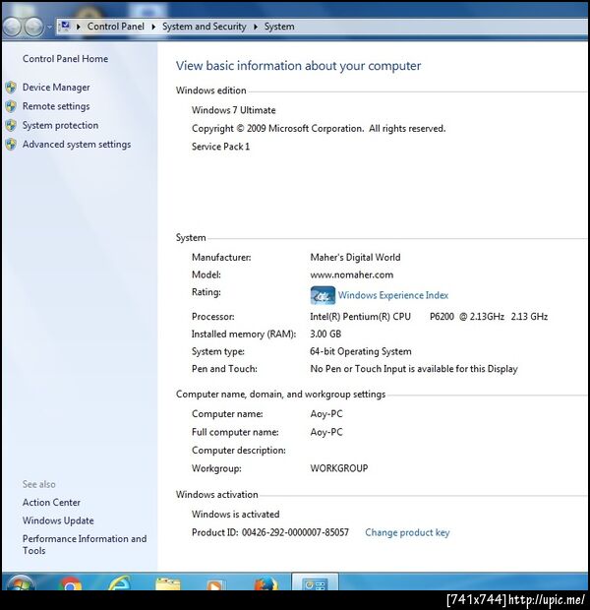Click the '3.00 GB' installed memory value
590x610 pixels.
tap(325, 334)
